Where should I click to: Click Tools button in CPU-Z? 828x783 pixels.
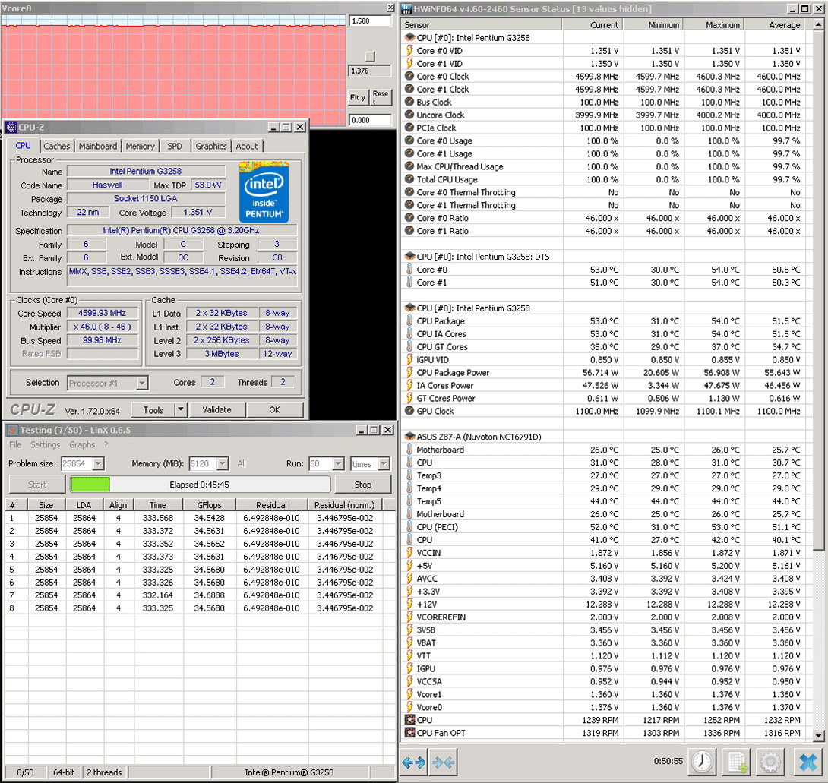click(x=153, y=409)
